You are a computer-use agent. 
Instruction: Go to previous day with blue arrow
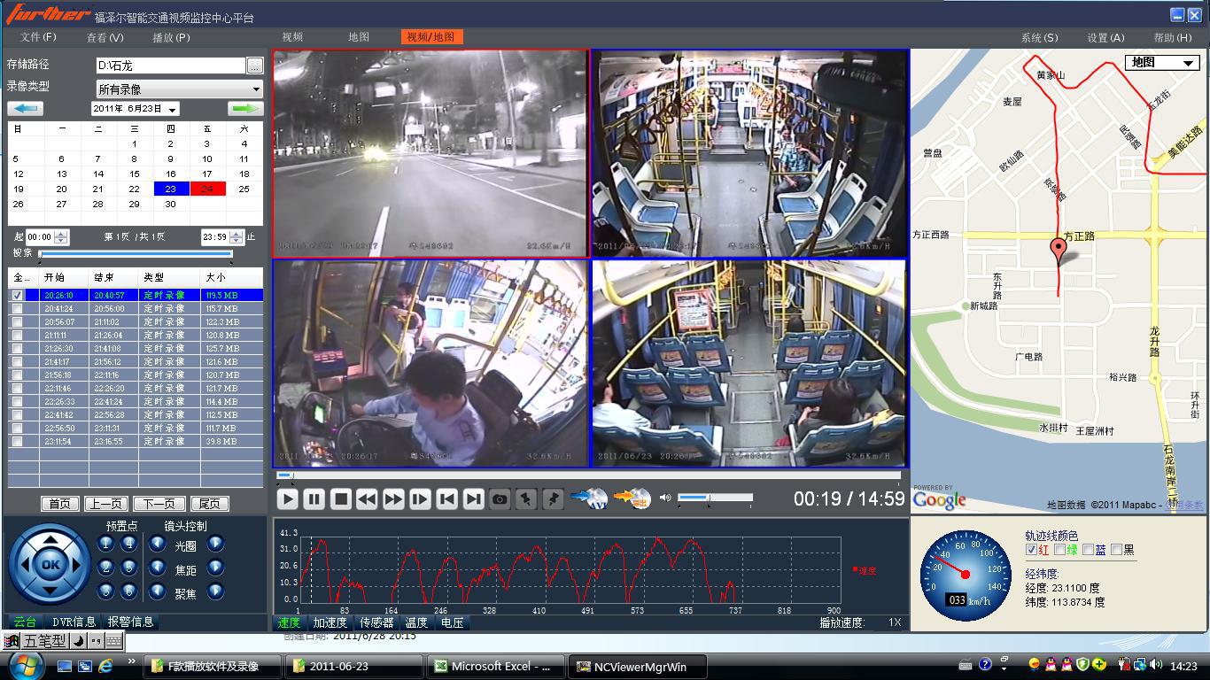point(26,108)
